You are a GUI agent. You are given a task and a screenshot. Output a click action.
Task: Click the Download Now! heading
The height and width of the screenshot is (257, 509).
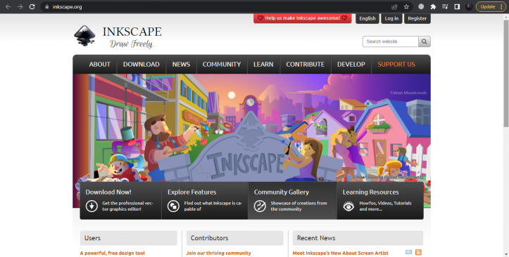108,192
